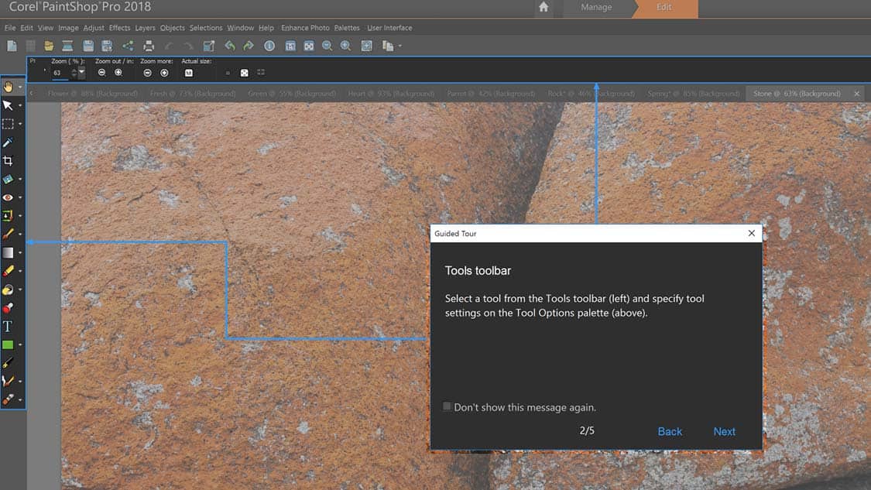Choose the Paint Brush tool
Screen dimensions: 871x490
(x=8, y=235)
